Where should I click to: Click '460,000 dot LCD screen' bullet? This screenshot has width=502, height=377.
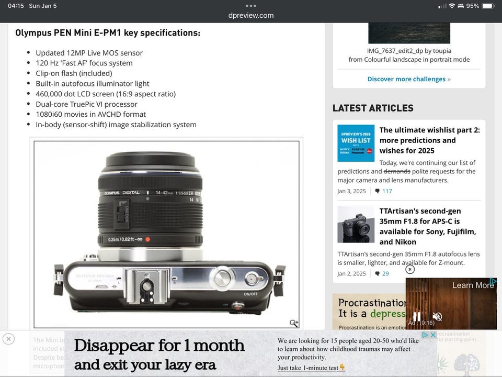106,94
